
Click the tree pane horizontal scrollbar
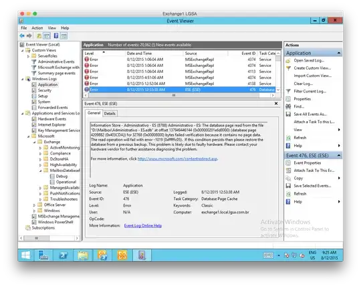click(x=36, y=238)
